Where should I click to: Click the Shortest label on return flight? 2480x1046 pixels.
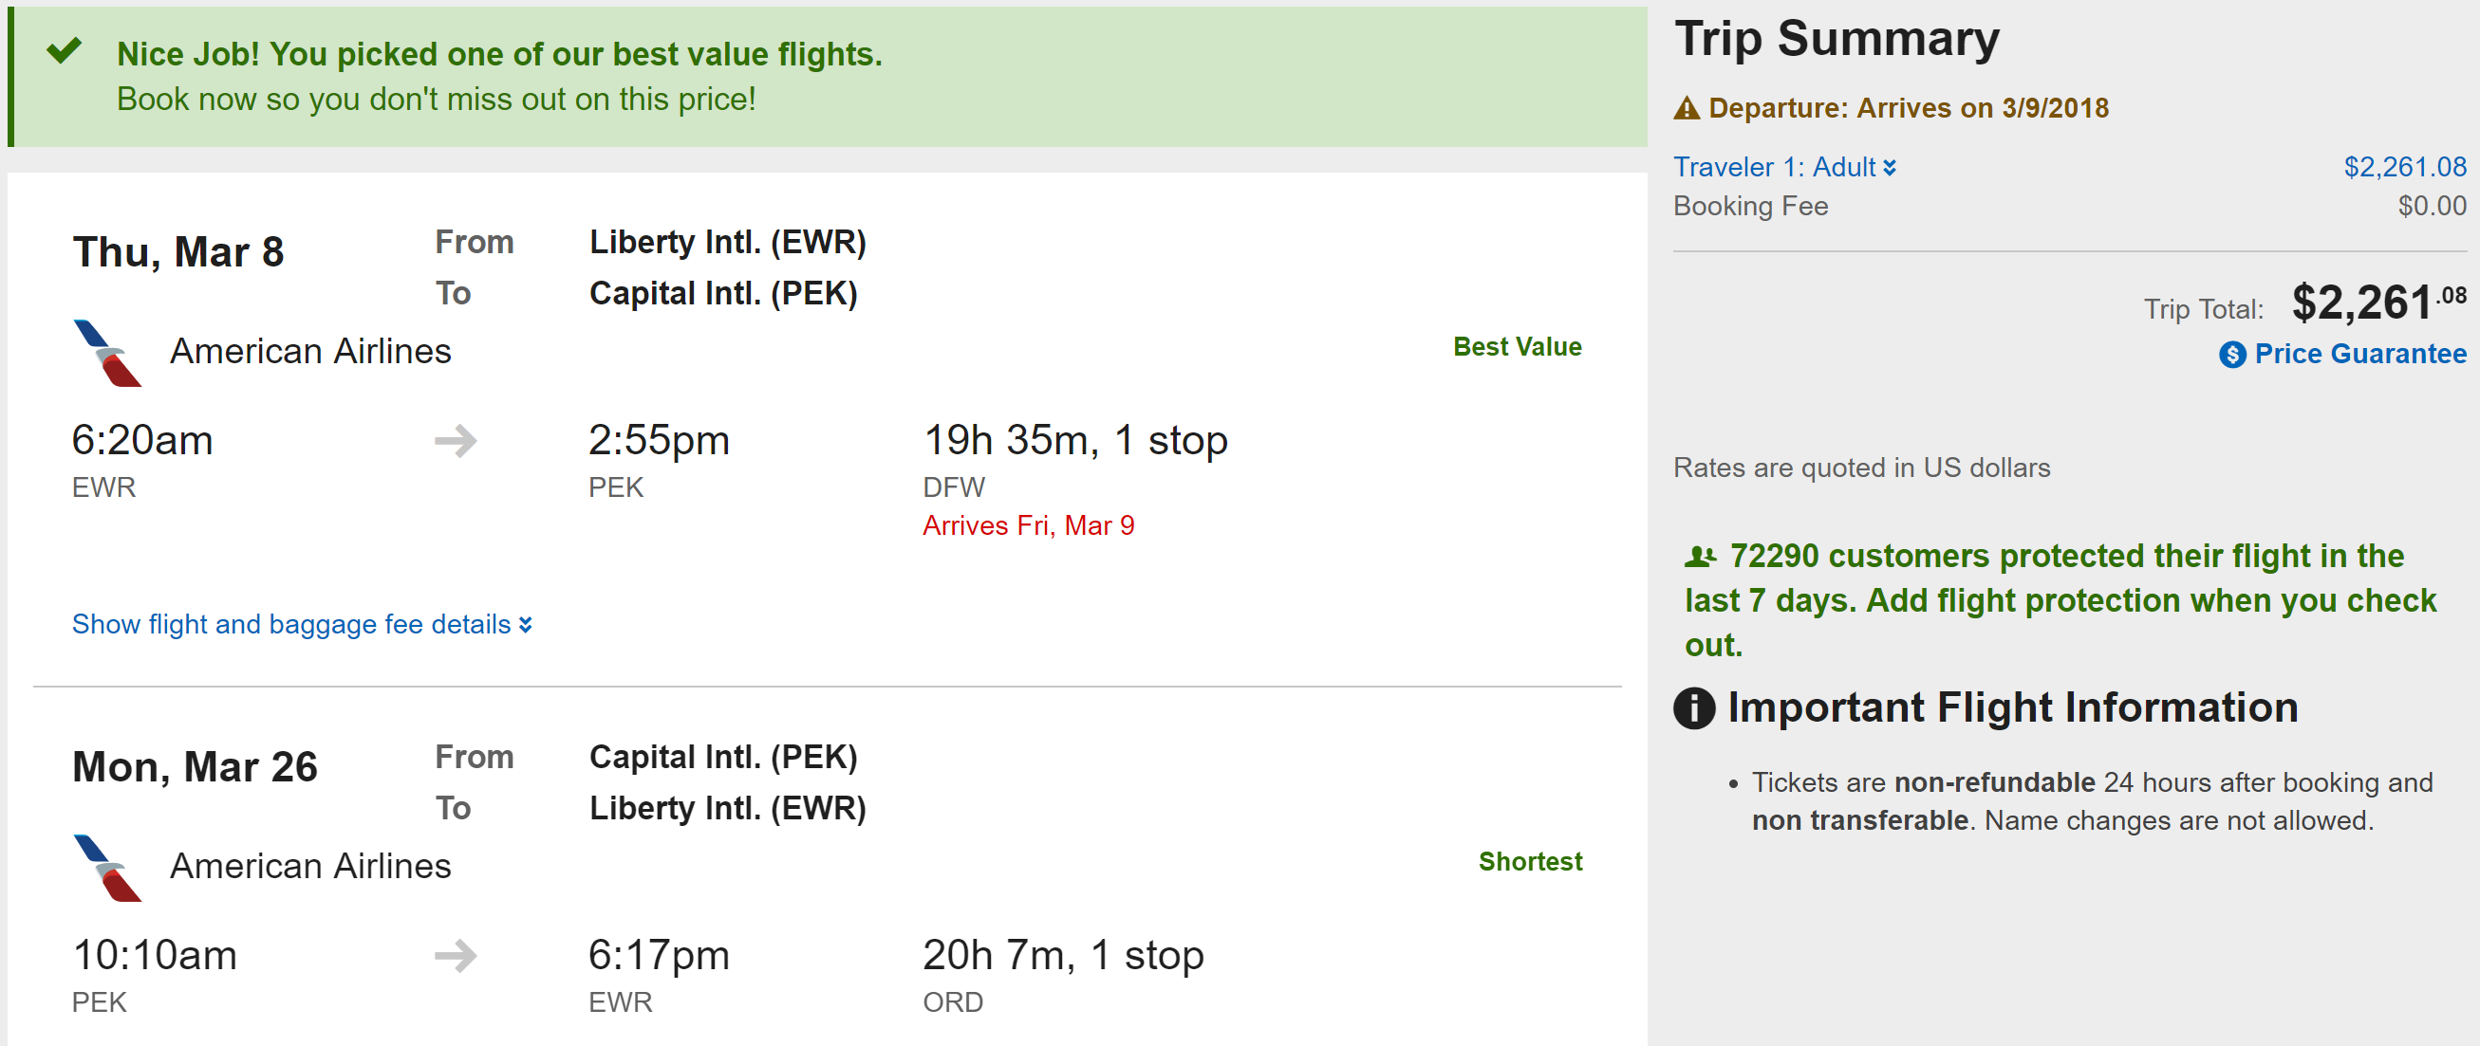point(1529,861)
